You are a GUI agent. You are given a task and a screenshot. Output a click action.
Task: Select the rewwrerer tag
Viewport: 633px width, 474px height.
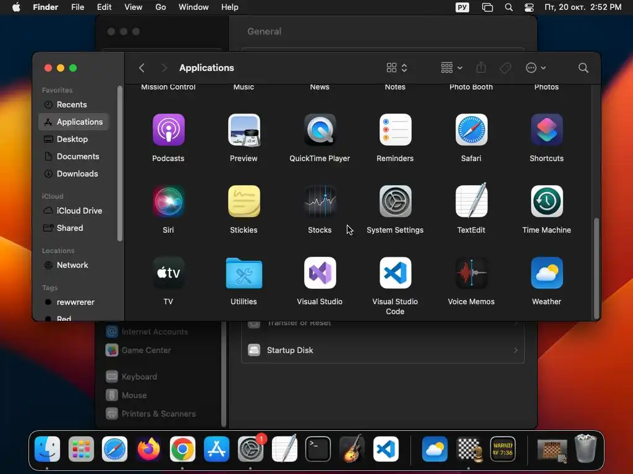coord(74,302)
